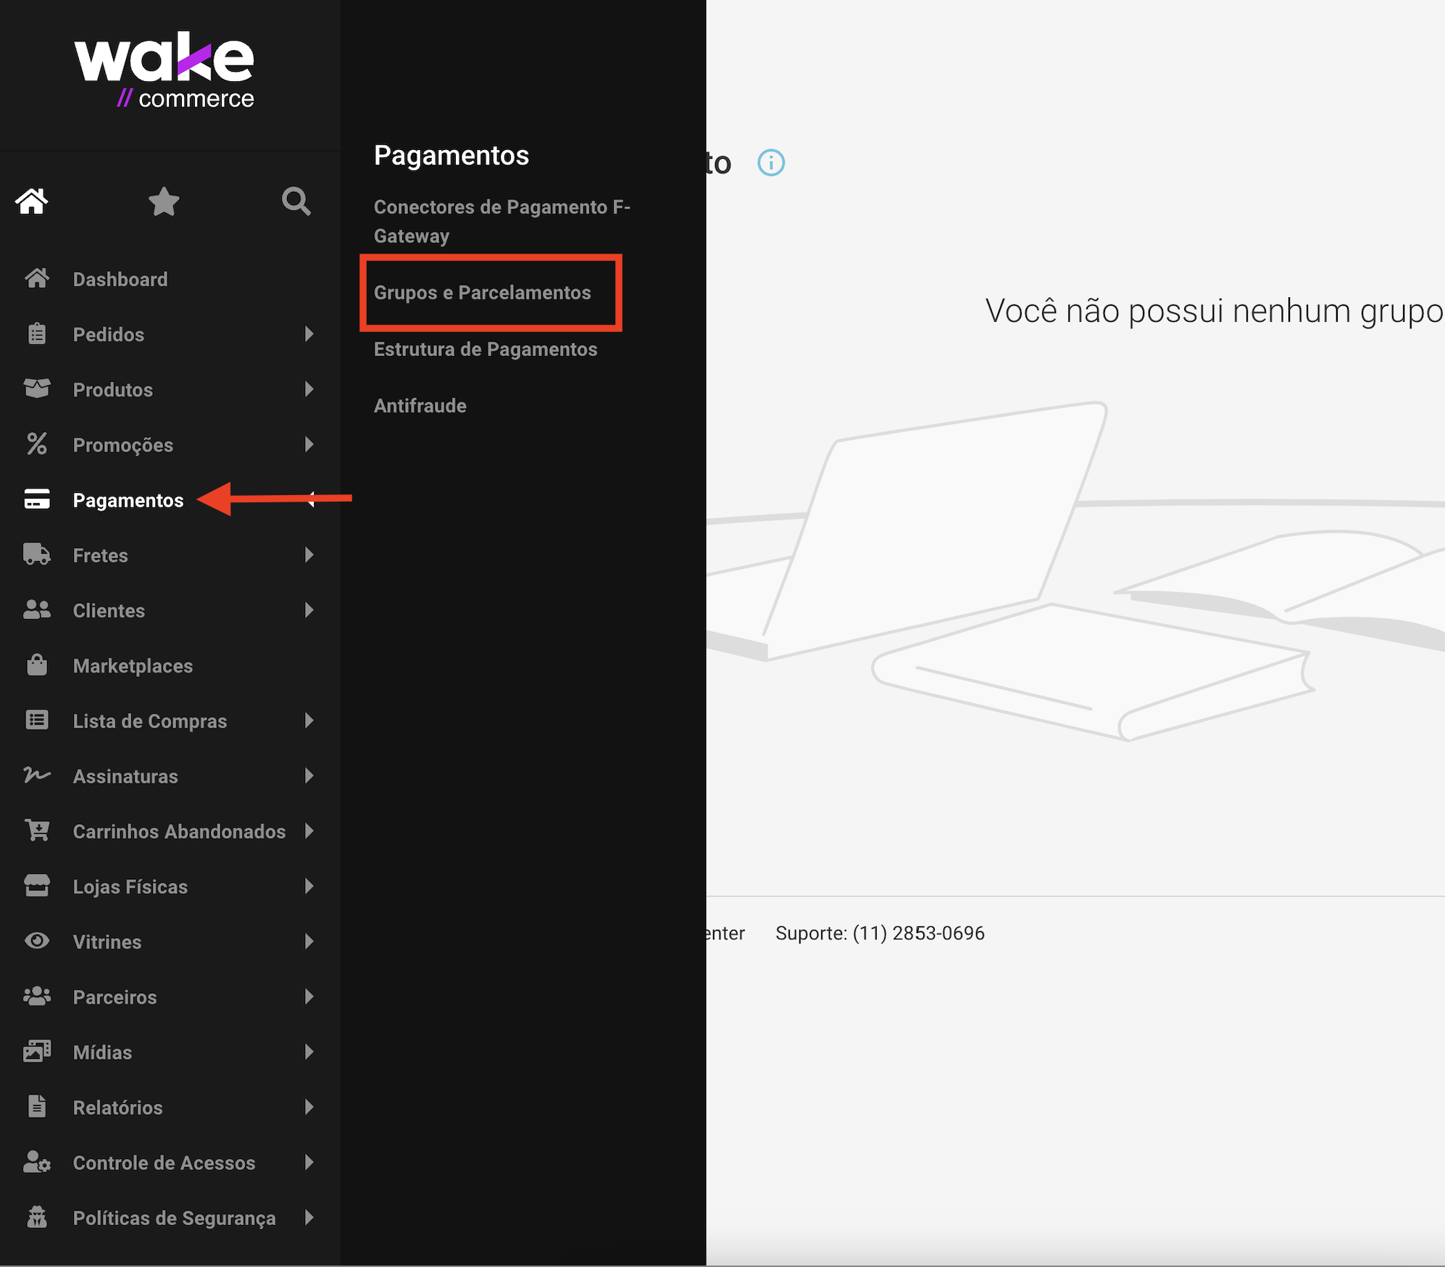This screenshot has width=1445, height=1267.
Task: Click the sidebar search magnifier icon
Action: click(296, 202)
